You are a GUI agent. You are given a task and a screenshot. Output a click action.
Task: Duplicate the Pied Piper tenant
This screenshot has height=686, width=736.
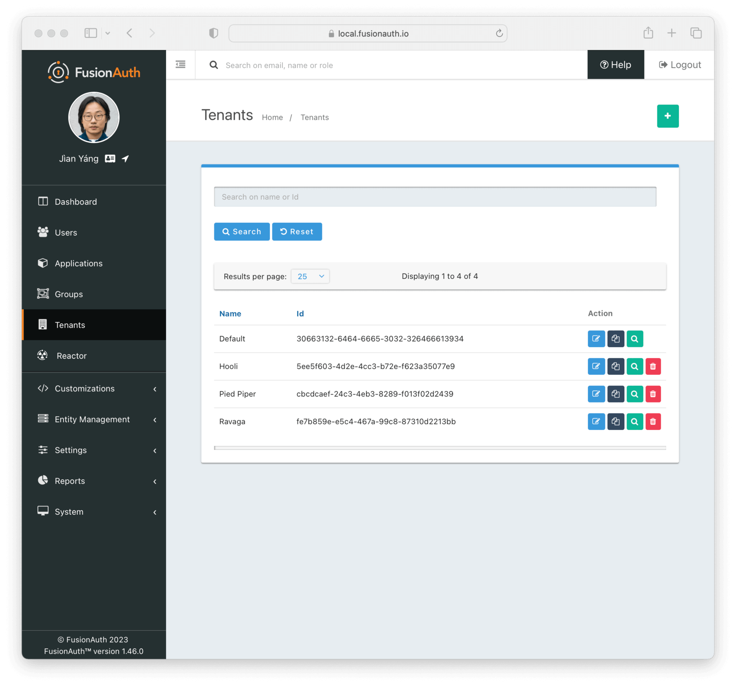pyautogui.click(x=615, y=394)
